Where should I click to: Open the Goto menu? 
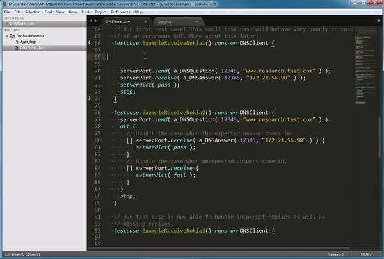tap(73, 12)
